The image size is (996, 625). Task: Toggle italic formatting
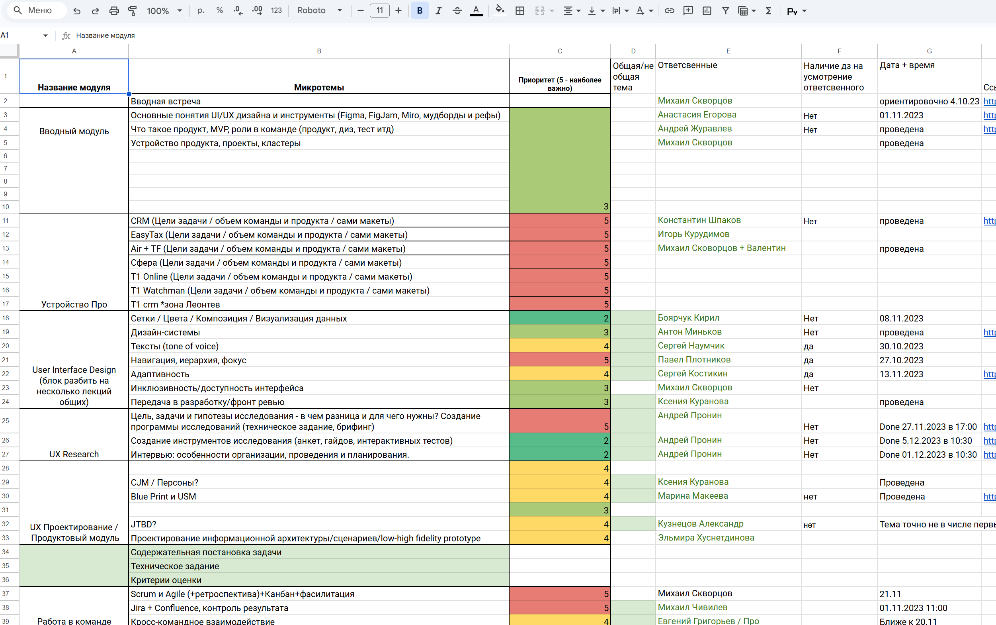[x=438, y=11]
